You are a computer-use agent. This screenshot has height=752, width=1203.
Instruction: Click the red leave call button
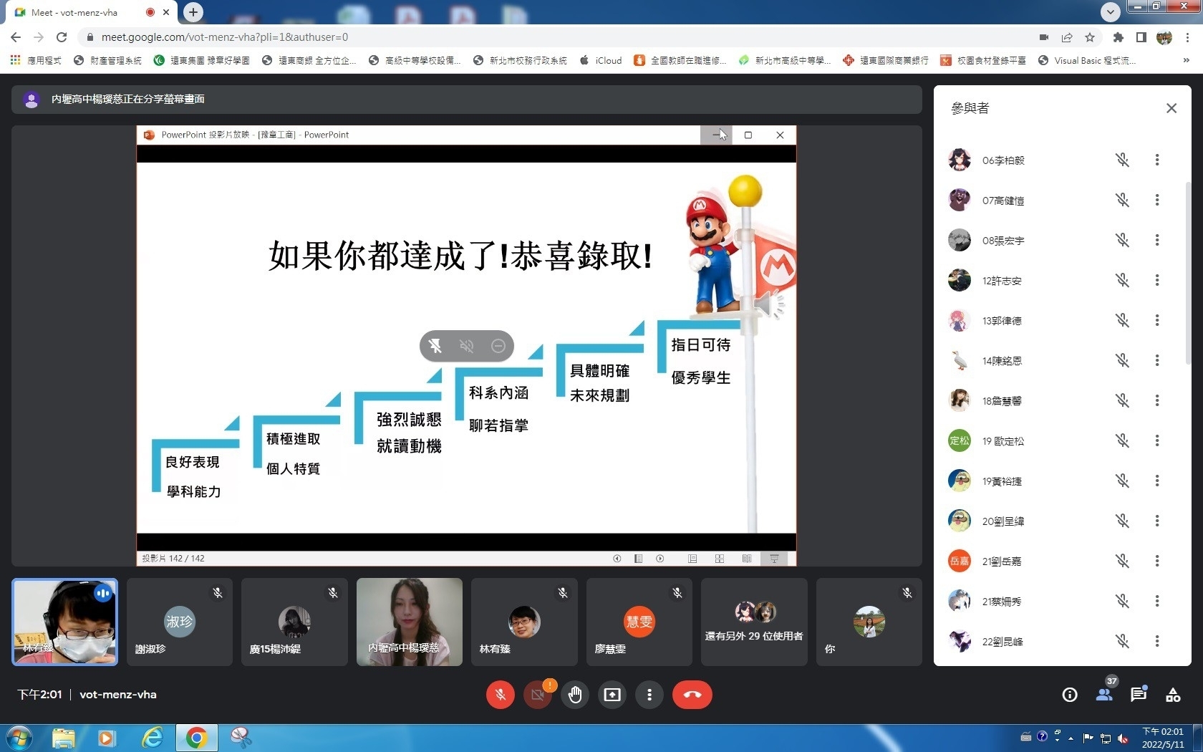[692, 695]
